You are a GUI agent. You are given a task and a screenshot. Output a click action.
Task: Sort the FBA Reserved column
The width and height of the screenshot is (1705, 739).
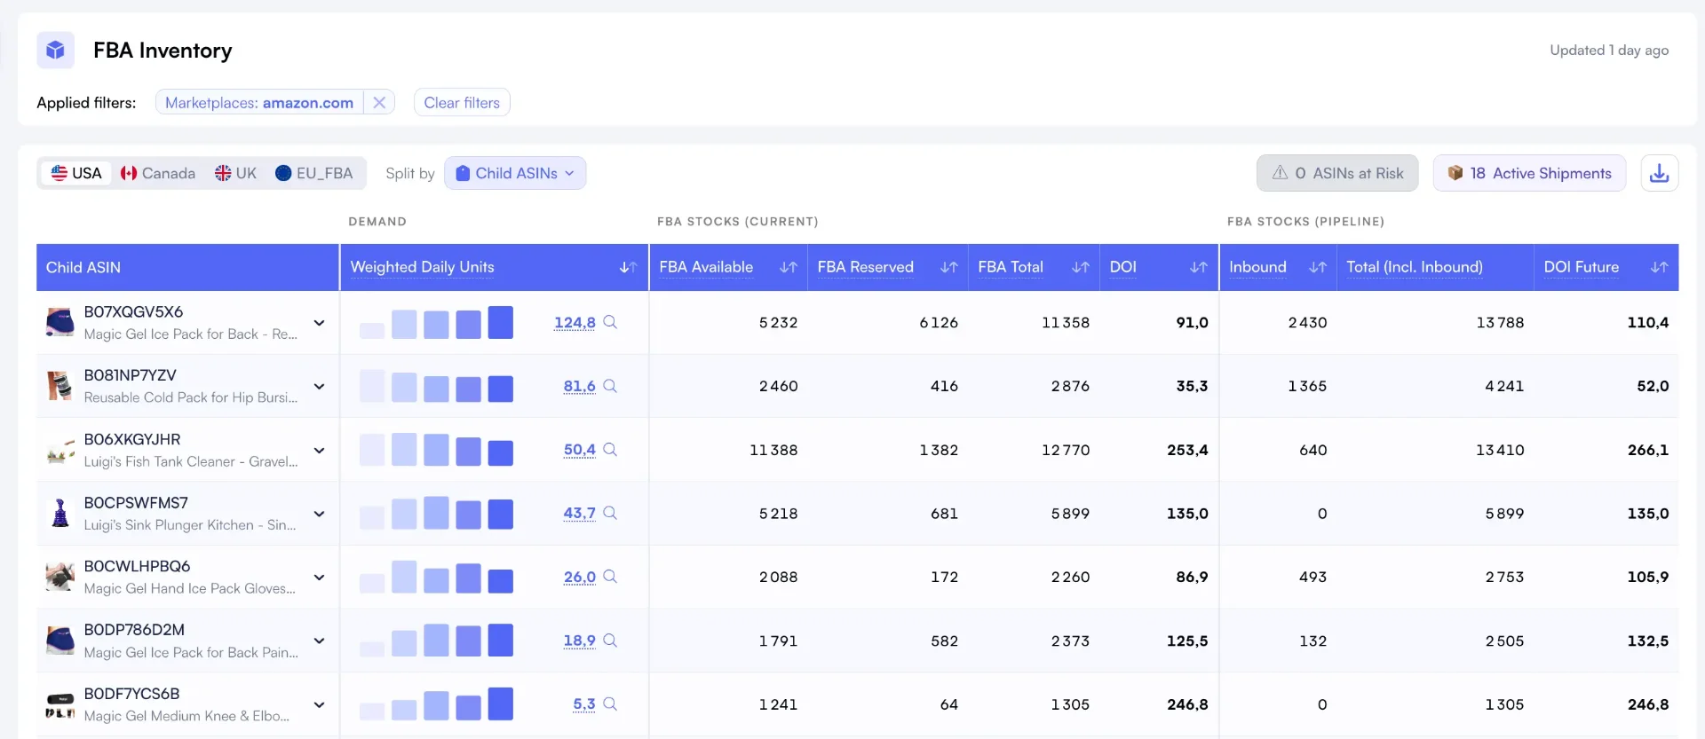(948, 267)
